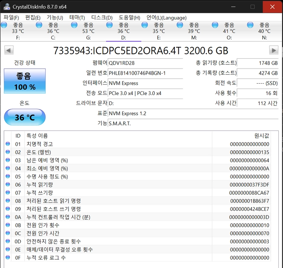Click the drive letter field D:
This screenshot has height=268, width=283.
click(x=145, y=103)
